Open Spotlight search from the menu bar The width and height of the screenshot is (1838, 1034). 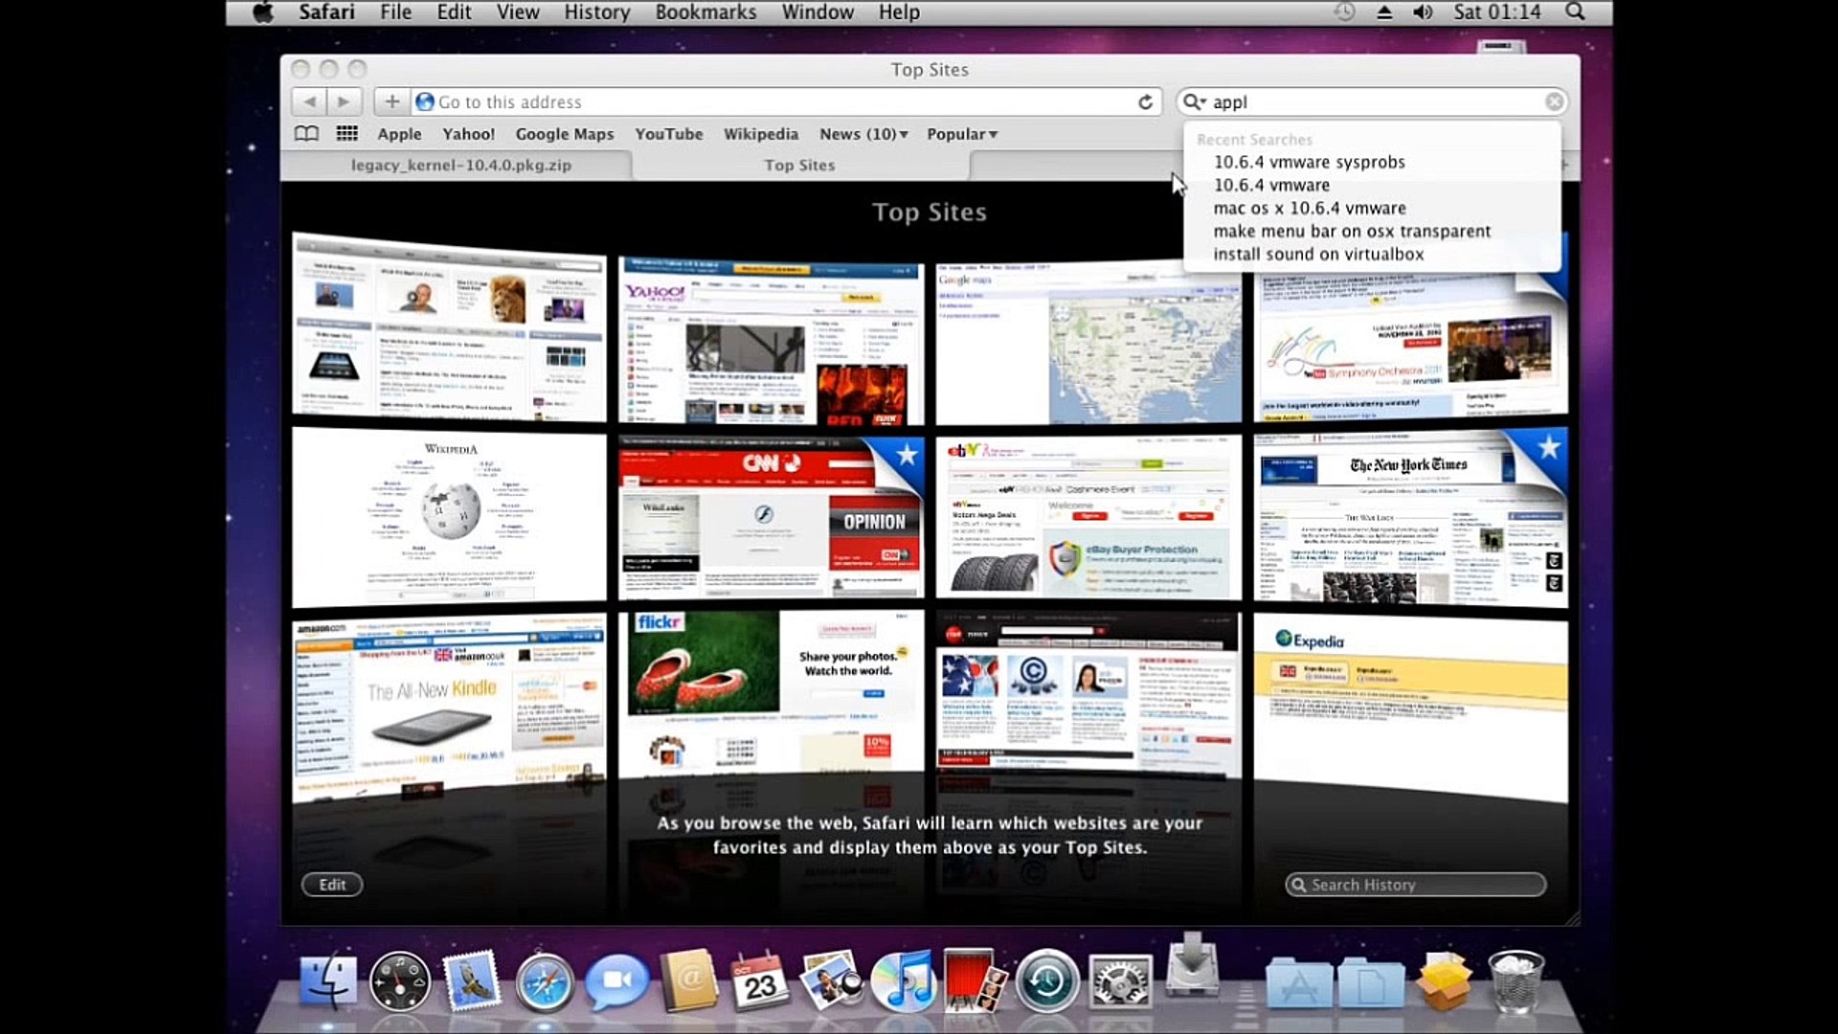[x=1575, y=12]
